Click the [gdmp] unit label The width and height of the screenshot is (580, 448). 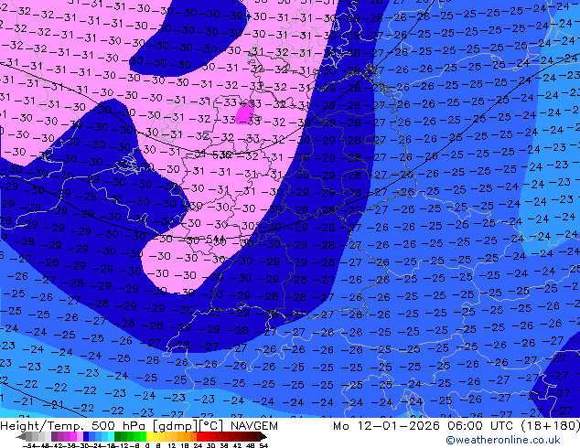pyautogui.click(x=175, y=426)
